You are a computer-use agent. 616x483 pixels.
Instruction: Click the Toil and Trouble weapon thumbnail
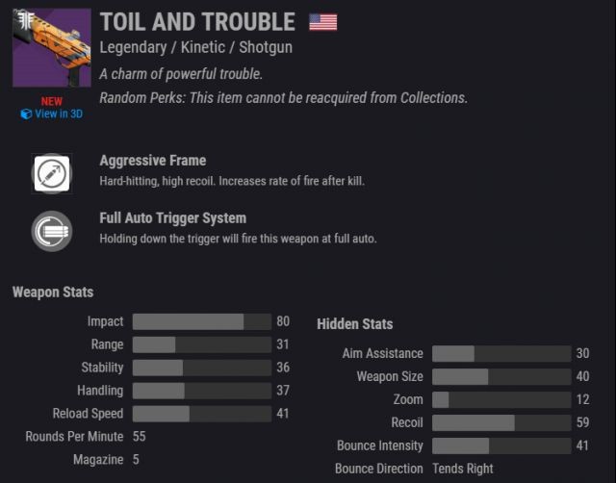52,47
